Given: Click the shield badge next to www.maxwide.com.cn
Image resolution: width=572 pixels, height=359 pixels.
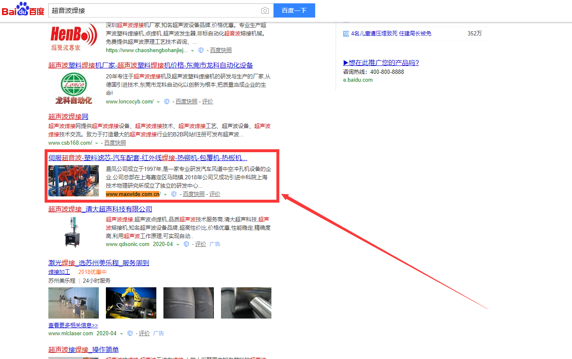Looking at the screenshot, I should pos(174,194).
